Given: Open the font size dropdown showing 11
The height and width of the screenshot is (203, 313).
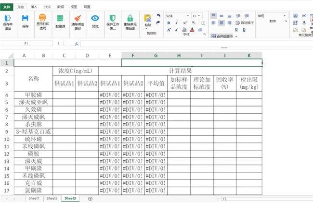Looking at the screenshot, I should click(197, 16).
